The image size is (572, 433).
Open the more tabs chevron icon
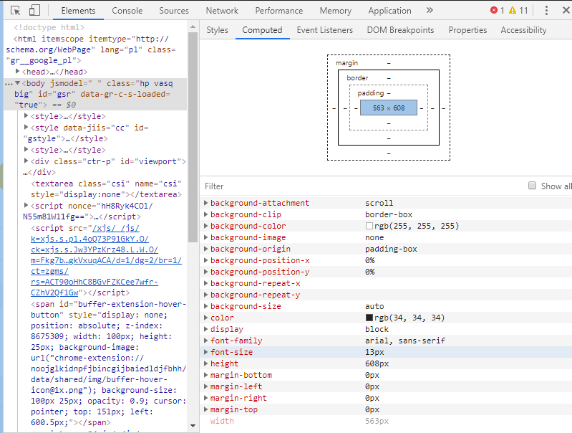[x=430, y=10]
